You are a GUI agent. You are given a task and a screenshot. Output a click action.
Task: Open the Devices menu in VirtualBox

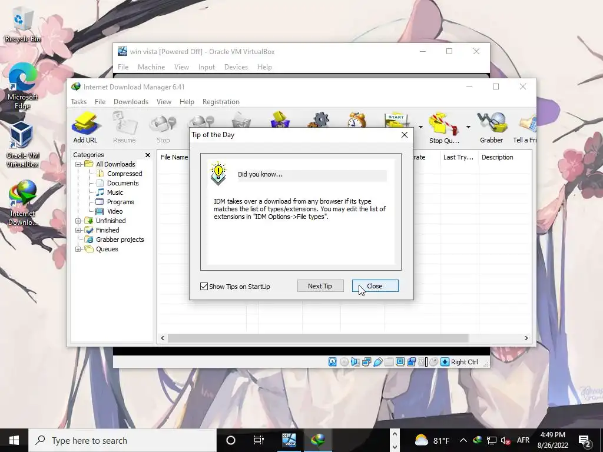point(236,67)
